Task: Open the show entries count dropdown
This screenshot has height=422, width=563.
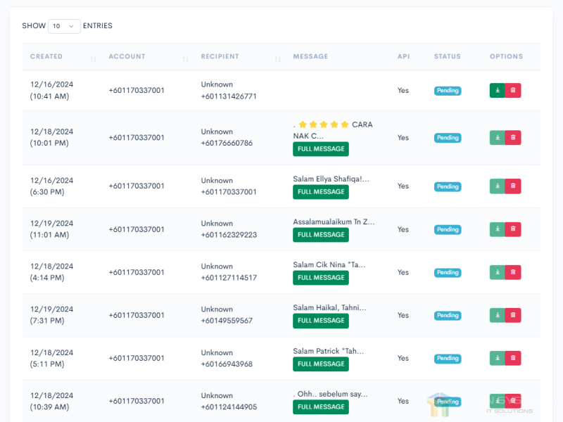Action: pos(64,26)
